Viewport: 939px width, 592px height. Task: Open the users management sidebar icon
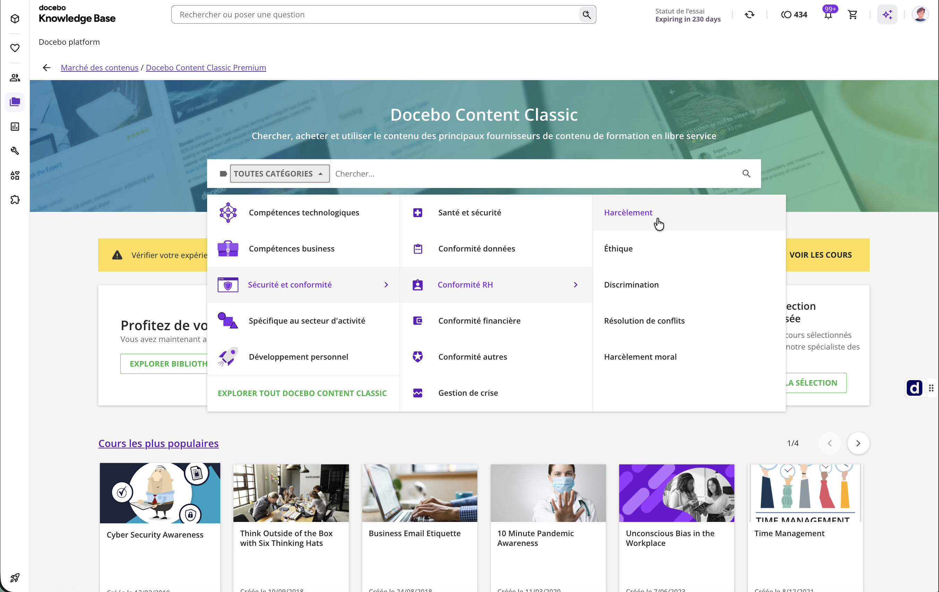(x=15, y=78)
